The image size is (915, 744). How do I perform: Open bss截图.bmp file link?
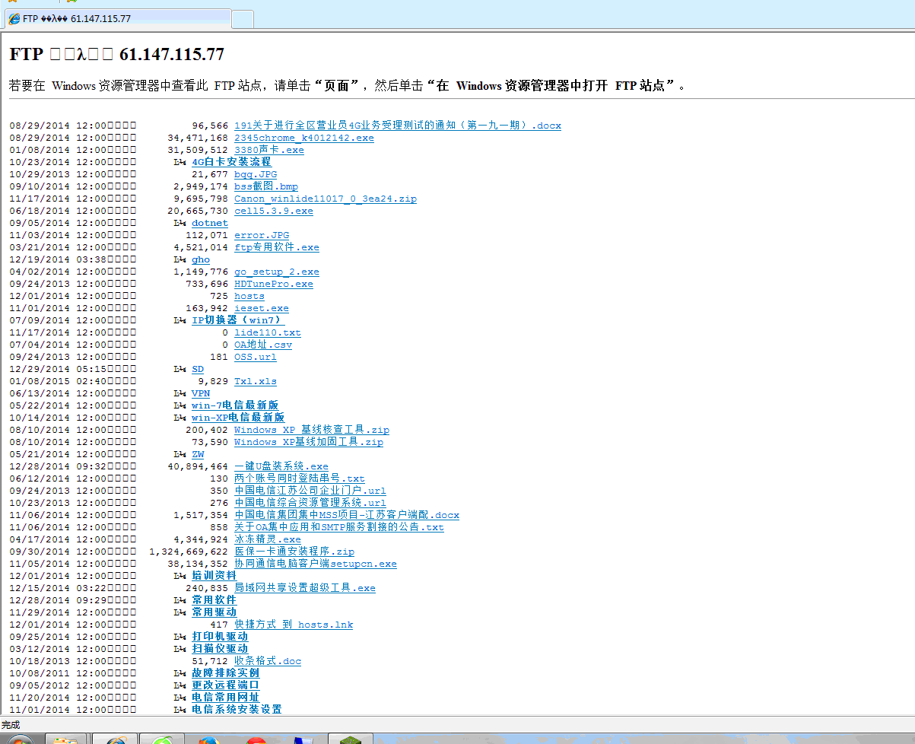coord(266,186)
